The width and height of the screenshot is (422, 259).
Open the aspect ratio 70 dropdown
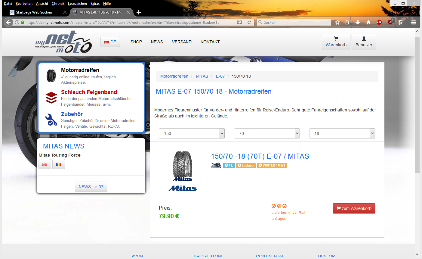(267, 133)
